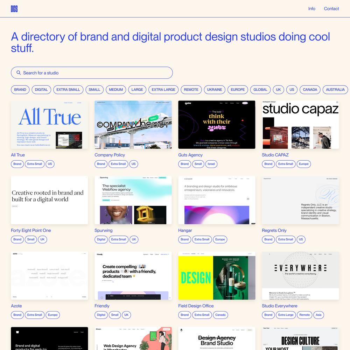Open the Design Agency Brand Studio thumbnail

[217, 338]
